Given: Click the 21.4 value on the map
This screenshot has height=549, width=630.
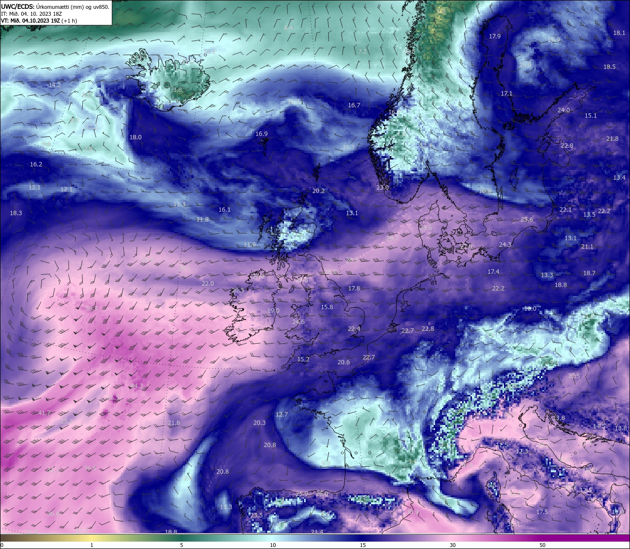Looking at the screenshot, I should [317, 532].
